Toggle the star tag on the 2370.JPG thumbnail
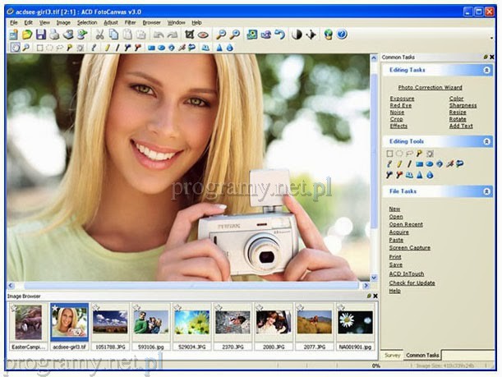The height and width of the screenshot is (377, 502). click(219, 307)
